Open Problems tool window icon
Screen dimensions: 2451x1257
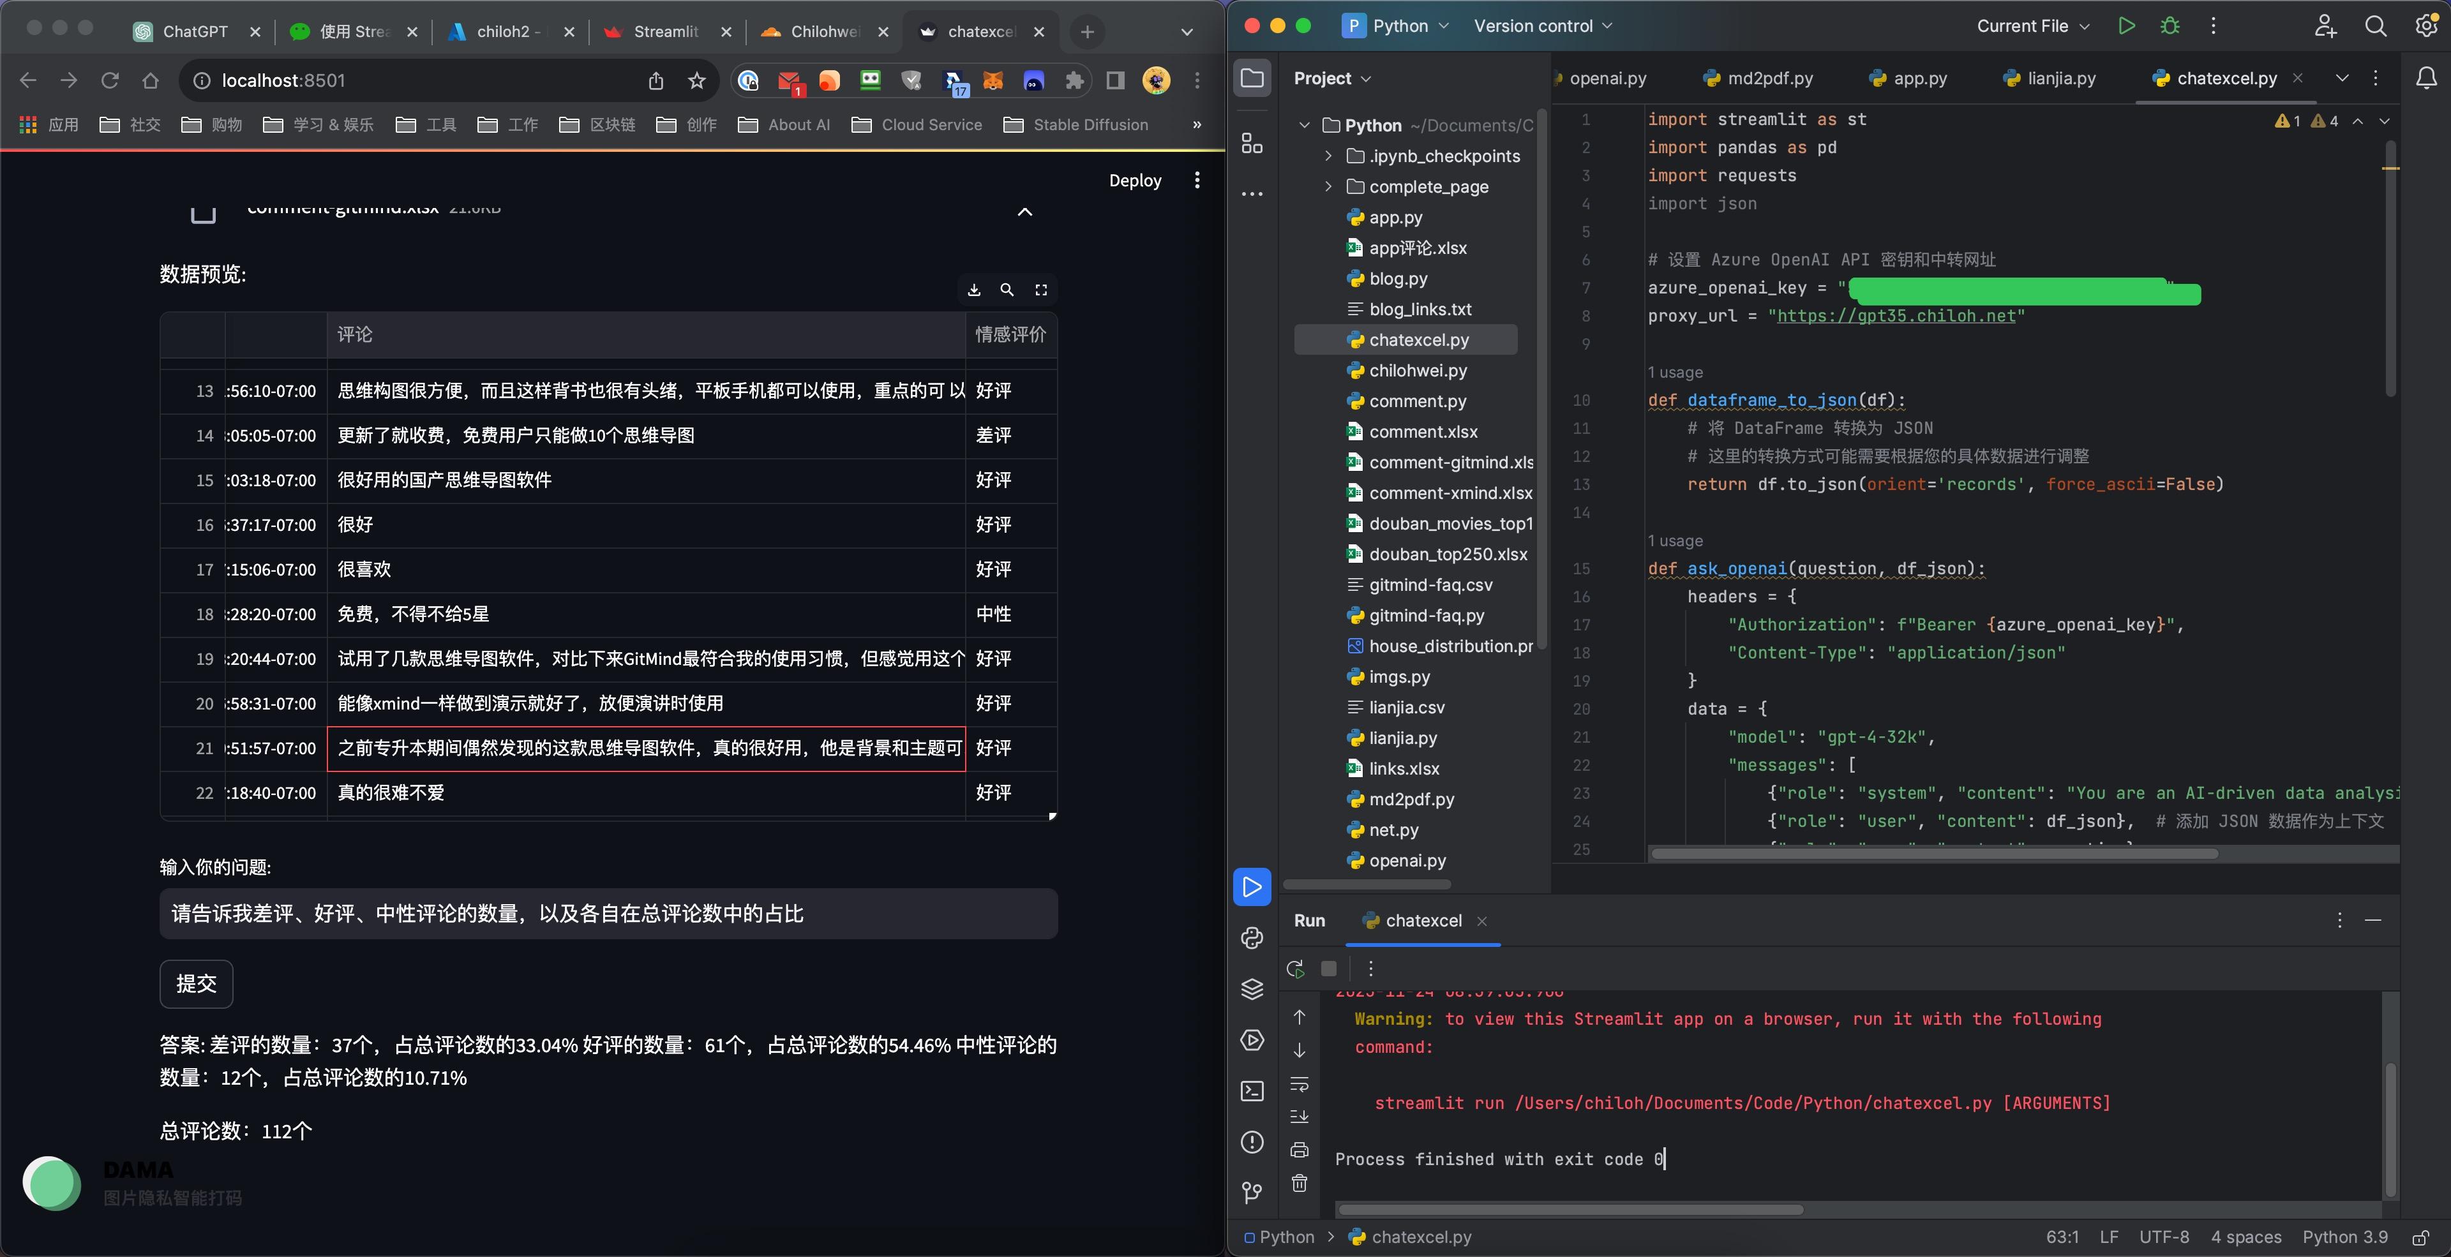(x=1252, y=1142)
